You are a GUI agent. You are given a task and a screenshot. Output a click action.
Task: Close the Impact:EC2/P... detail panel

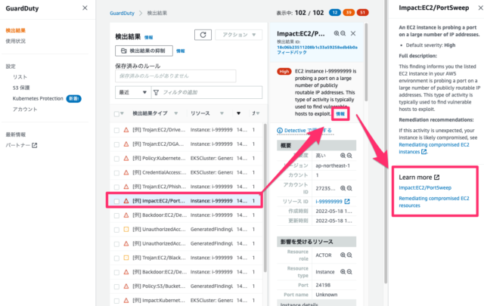pyautogui.click(x=353, y=33)
